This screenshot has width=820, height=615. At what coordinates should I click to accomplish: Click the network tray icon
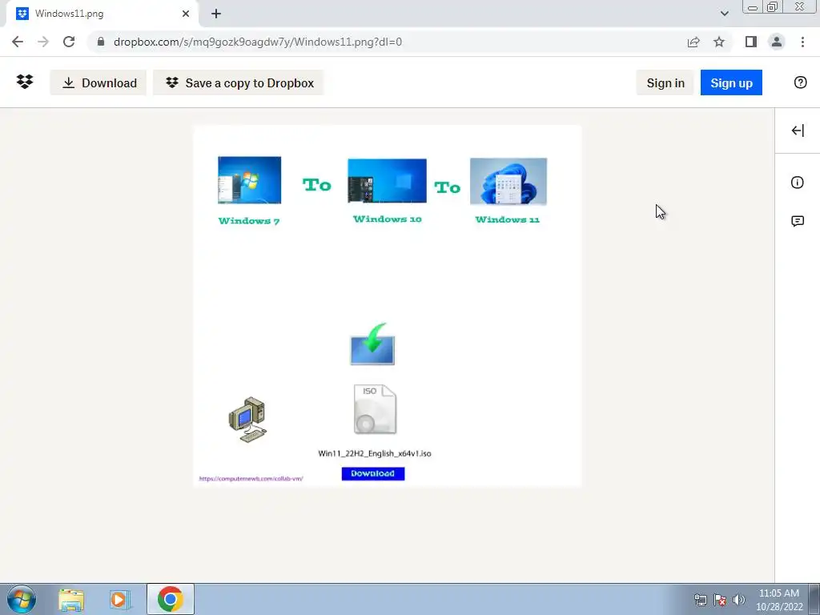pyautogui.click(x=700, y=600)
